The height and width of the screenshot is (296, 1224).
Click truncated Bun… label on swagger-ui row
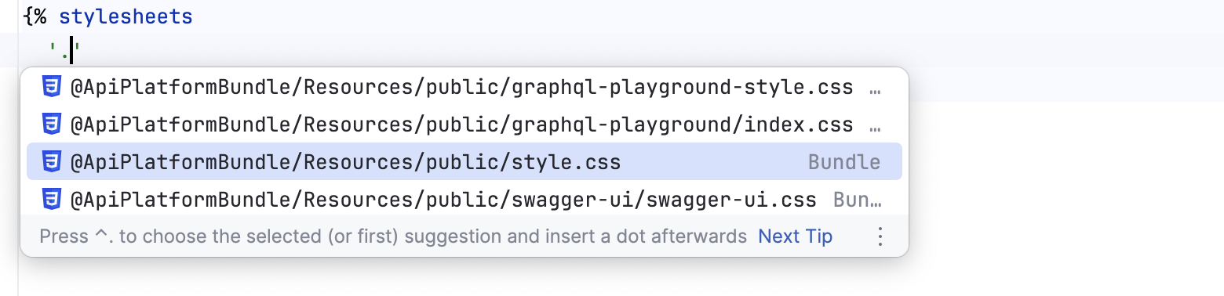tap(857, 200)
